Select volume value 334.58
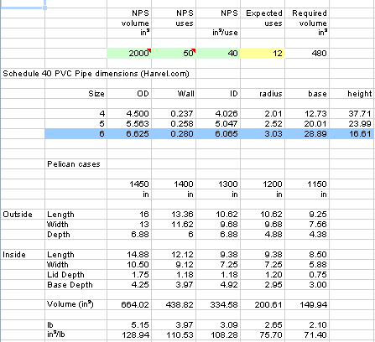The width and height of the screenshot is (375, 342). pyautogui.click(x=224, y=305)
